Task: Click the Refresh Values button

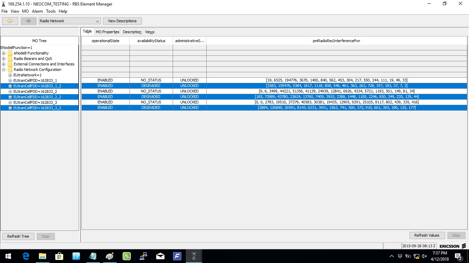Action: [x=427, y=235]
